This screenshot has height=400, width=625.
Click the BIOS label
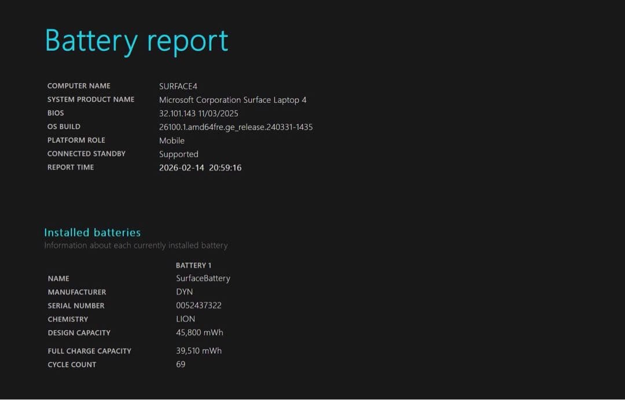56,113
